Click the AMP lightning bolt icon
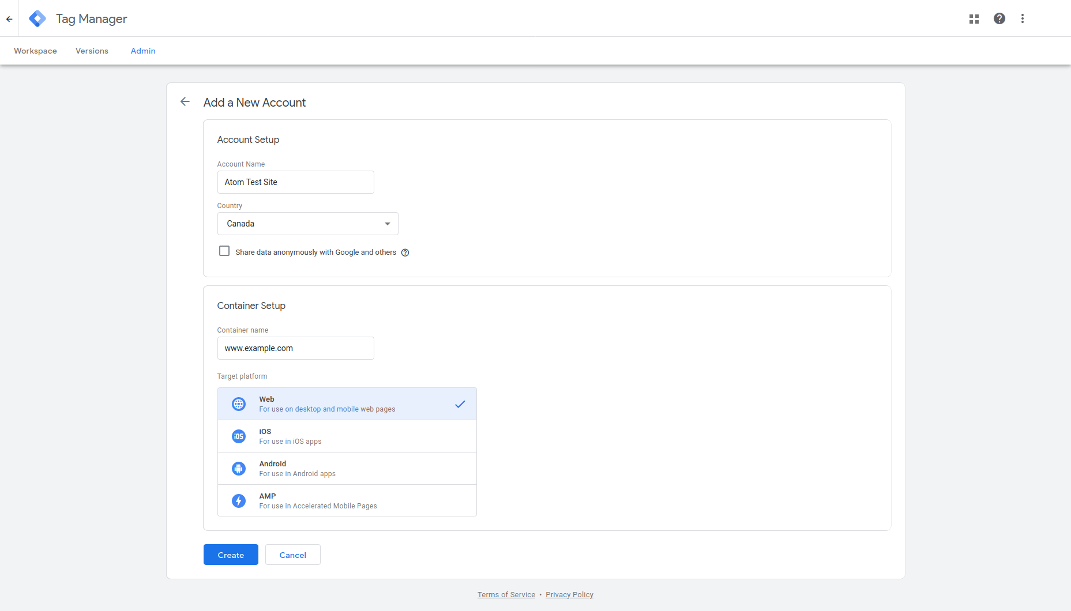Viewport: 1071px width, 611px height. (x=239, y=501)
